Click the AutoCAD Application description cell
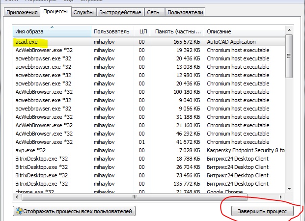The height and width of the screenshot is (221, 305). (x=231, y=42)
